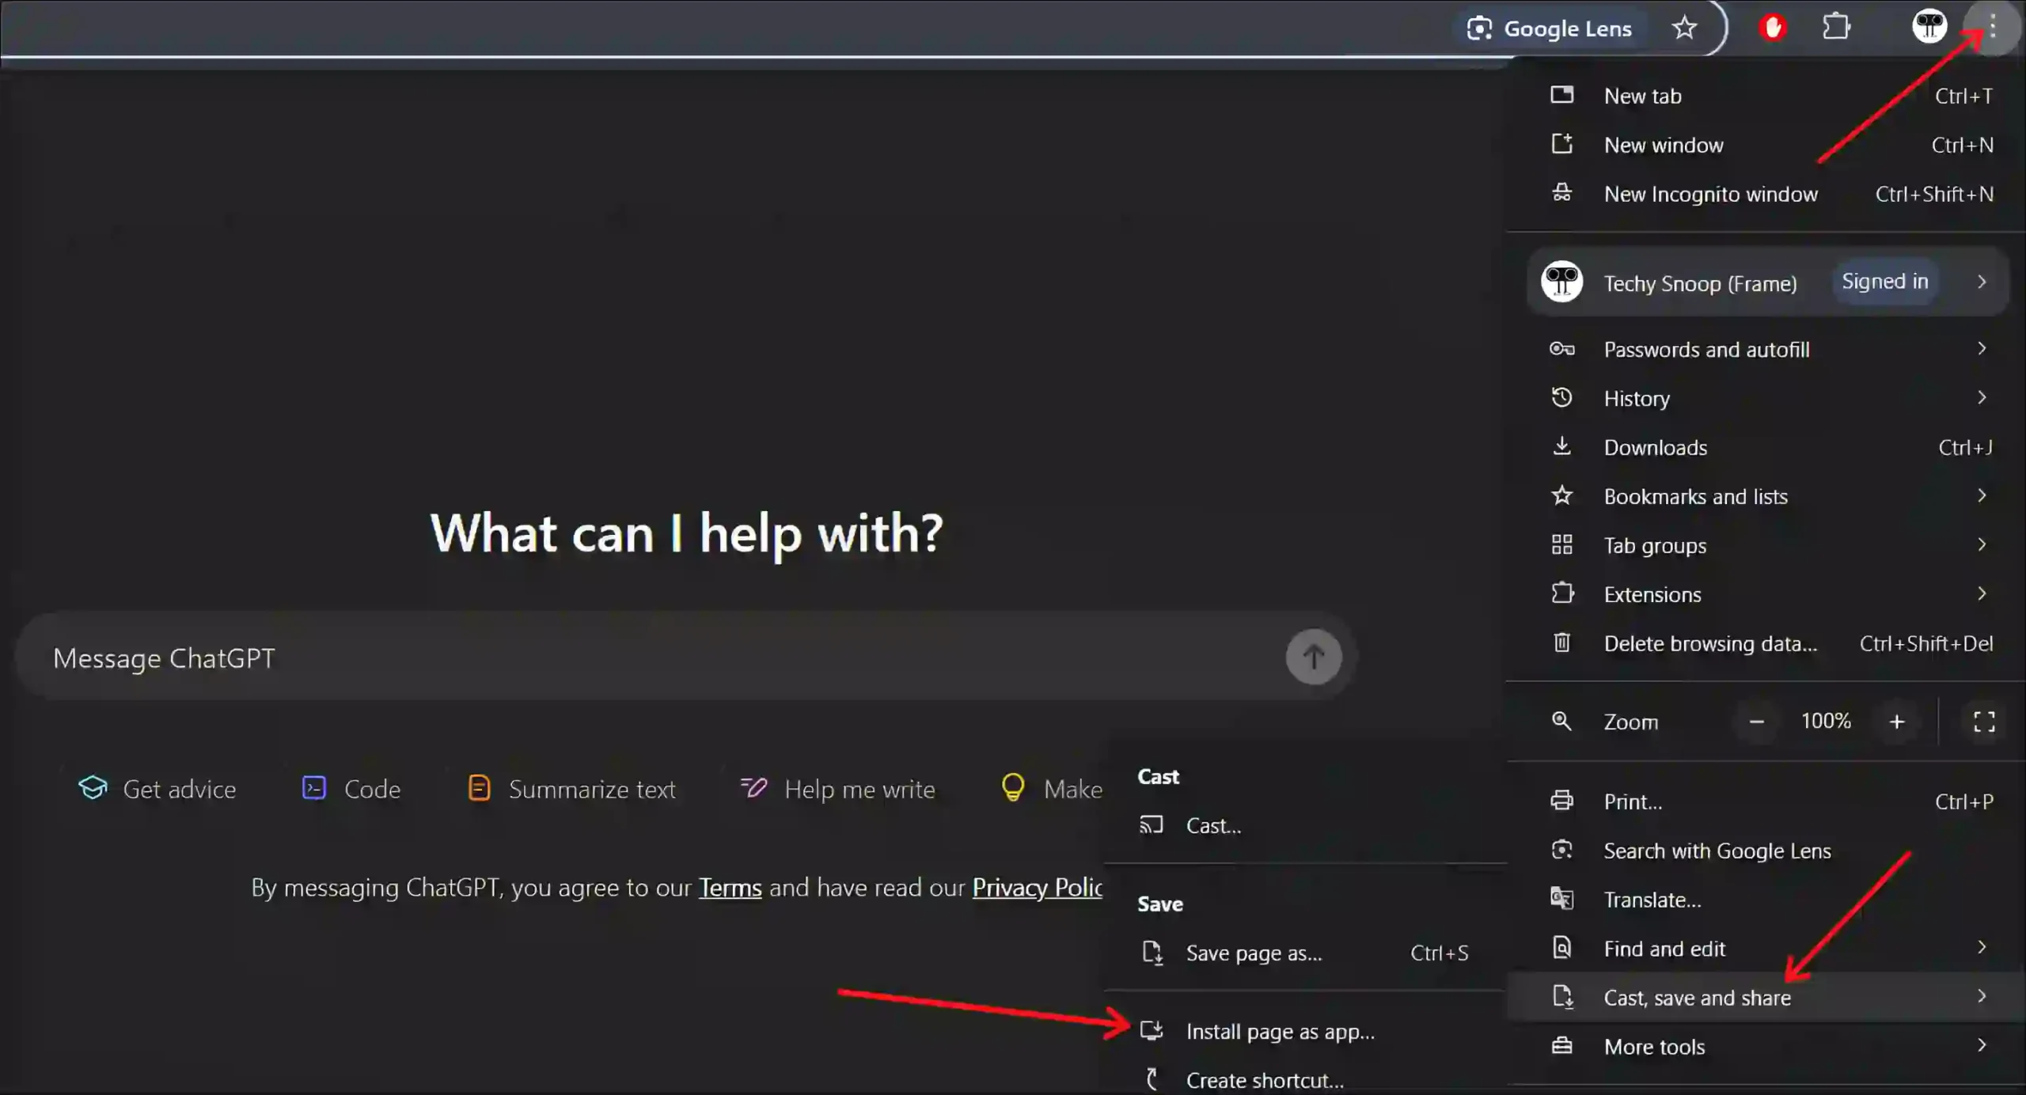Click the Translate icon in the menu
Viewport: 2026px width, 1095px height.
1561,899
